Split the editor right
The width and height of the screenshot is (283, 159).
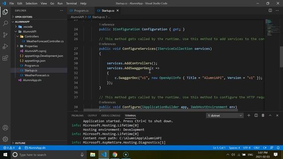pyautogui.click(x=270, y=11)
